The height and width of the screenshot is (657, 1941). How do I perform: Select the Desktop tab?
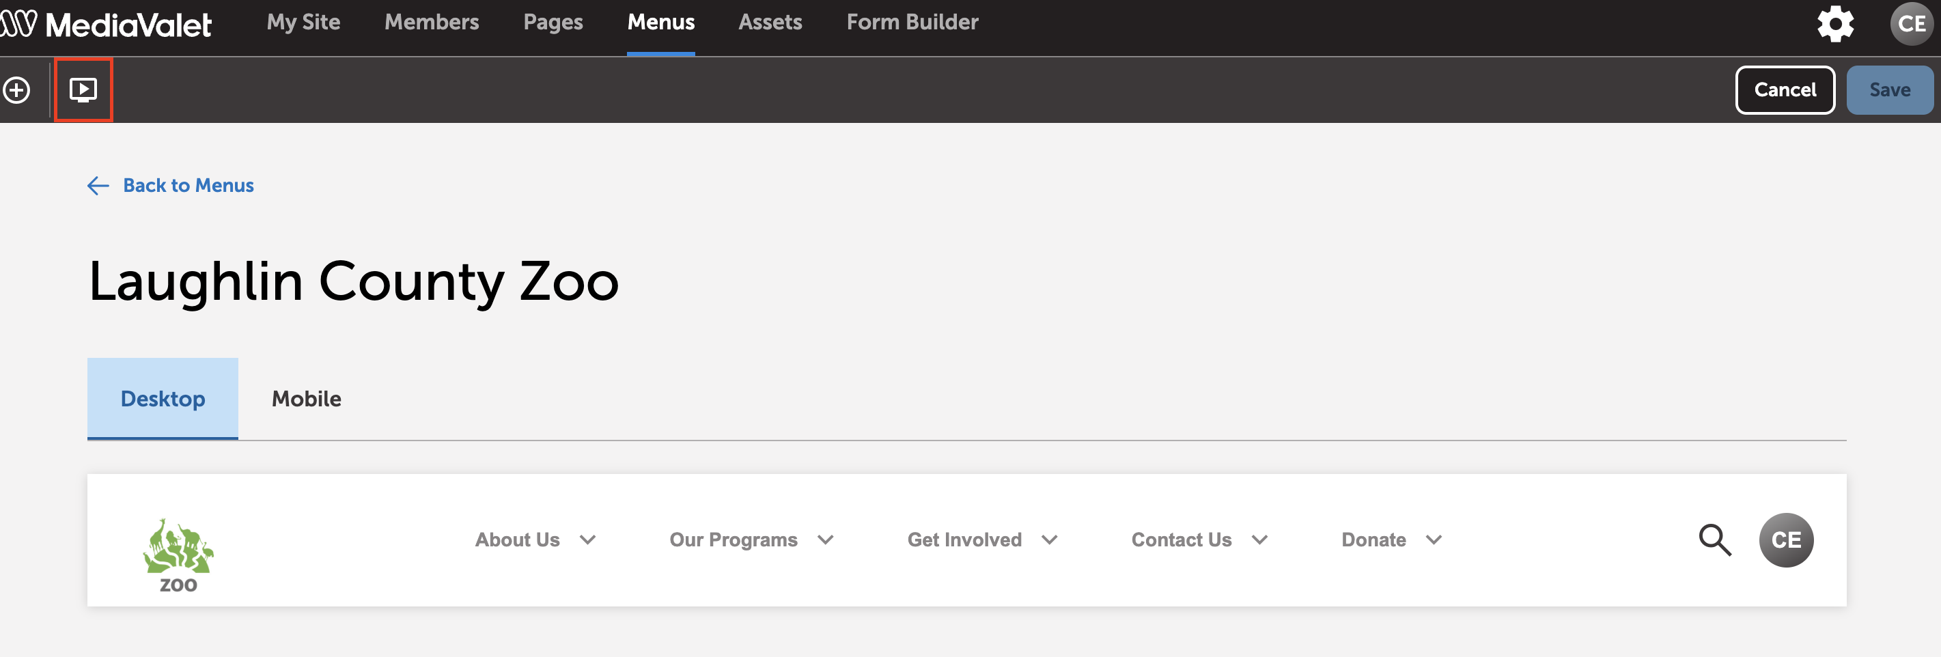[163, 399]
